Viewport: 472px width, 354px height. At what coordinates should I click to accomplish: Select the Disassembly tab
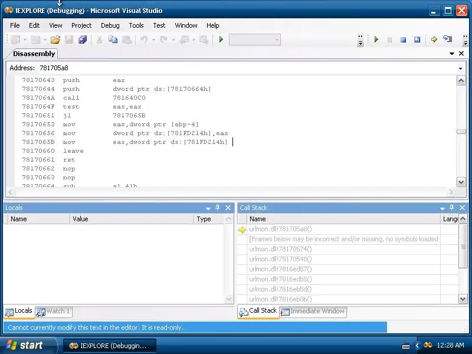(x=34, y=54)
